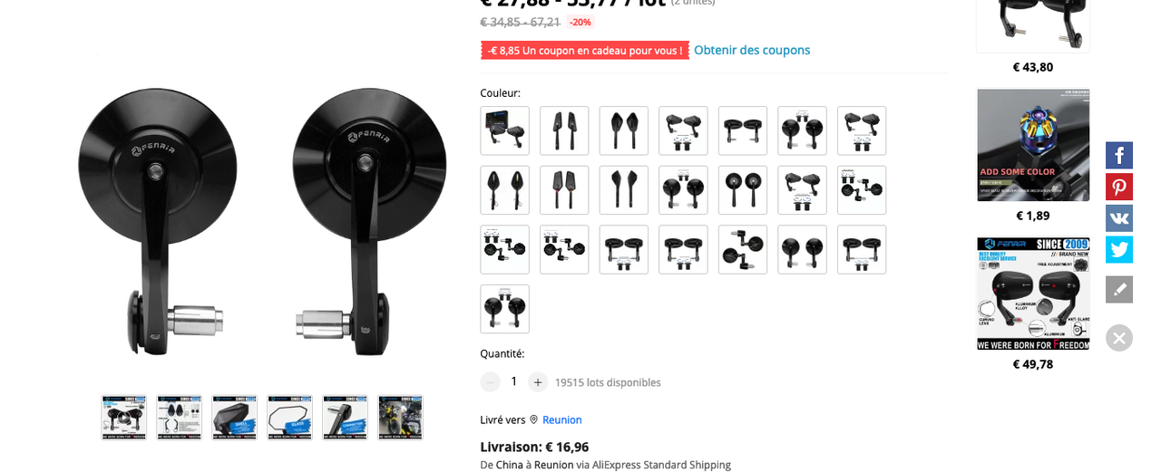Decrease quantity with minus button

(490, 382)
